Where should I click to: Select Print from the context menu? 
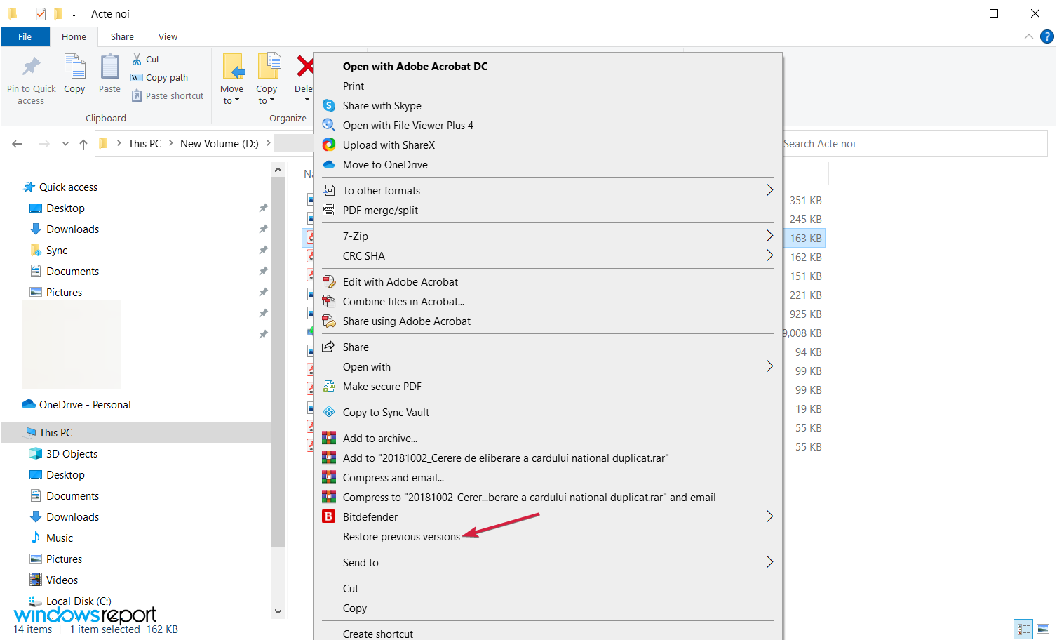pos(354,86)
